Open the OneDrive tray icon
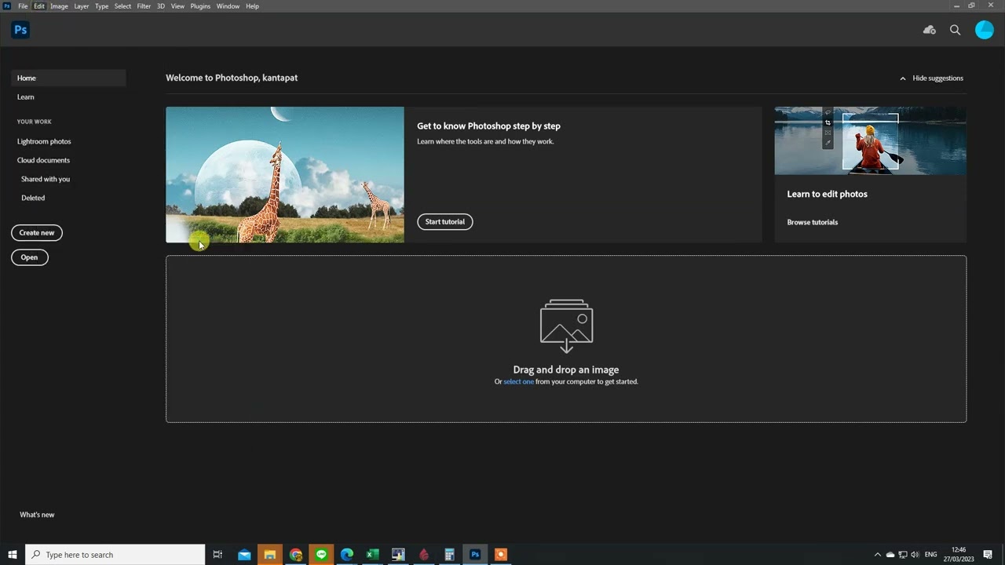 (890, 555)
